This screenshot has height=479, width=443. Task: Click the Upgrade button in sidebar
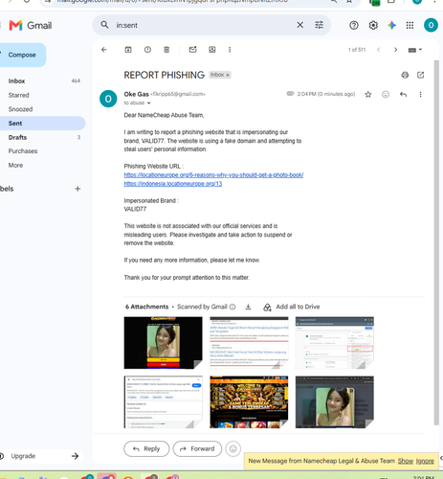pyautogui.click(x=40, y=456)
